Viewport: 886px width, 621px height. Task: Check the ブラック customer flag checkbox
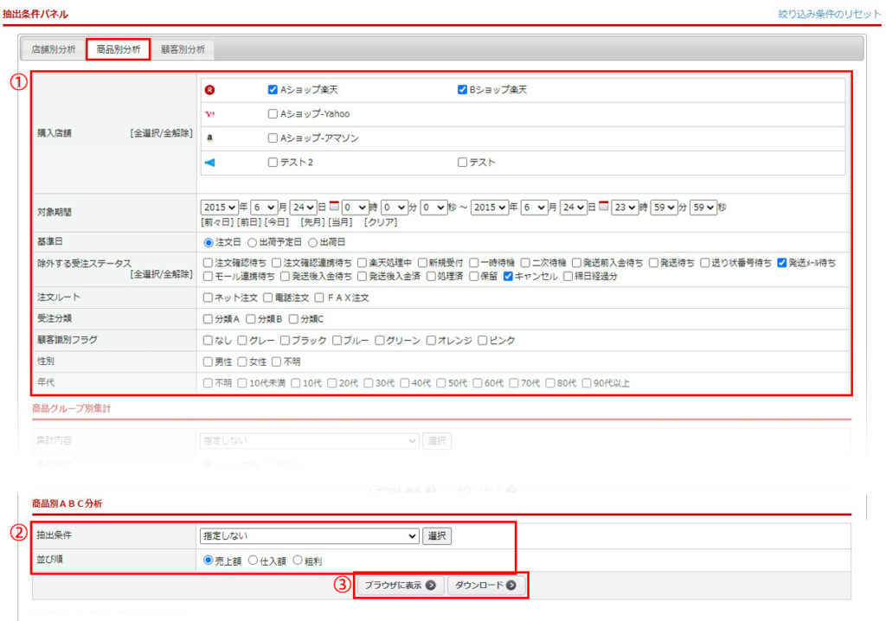pyautogui.click(x=285, y=340)
